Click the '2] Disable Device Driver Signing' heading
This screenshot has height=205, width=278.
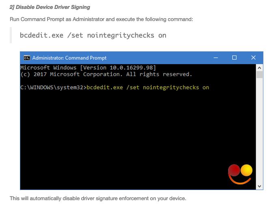point(50,7)
